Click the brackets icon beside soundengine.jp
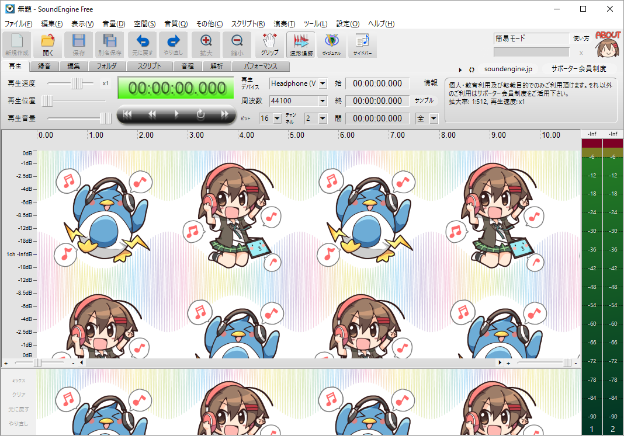The image size is (624, 436). [472, 70]
